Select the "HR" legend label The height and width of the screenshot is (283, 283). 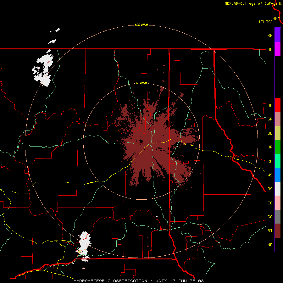(270, 147)
